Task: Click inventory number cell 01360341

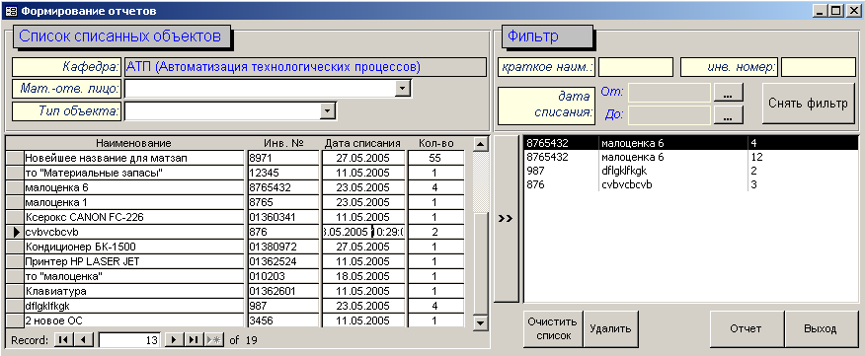Action: (x=283, y=217)
